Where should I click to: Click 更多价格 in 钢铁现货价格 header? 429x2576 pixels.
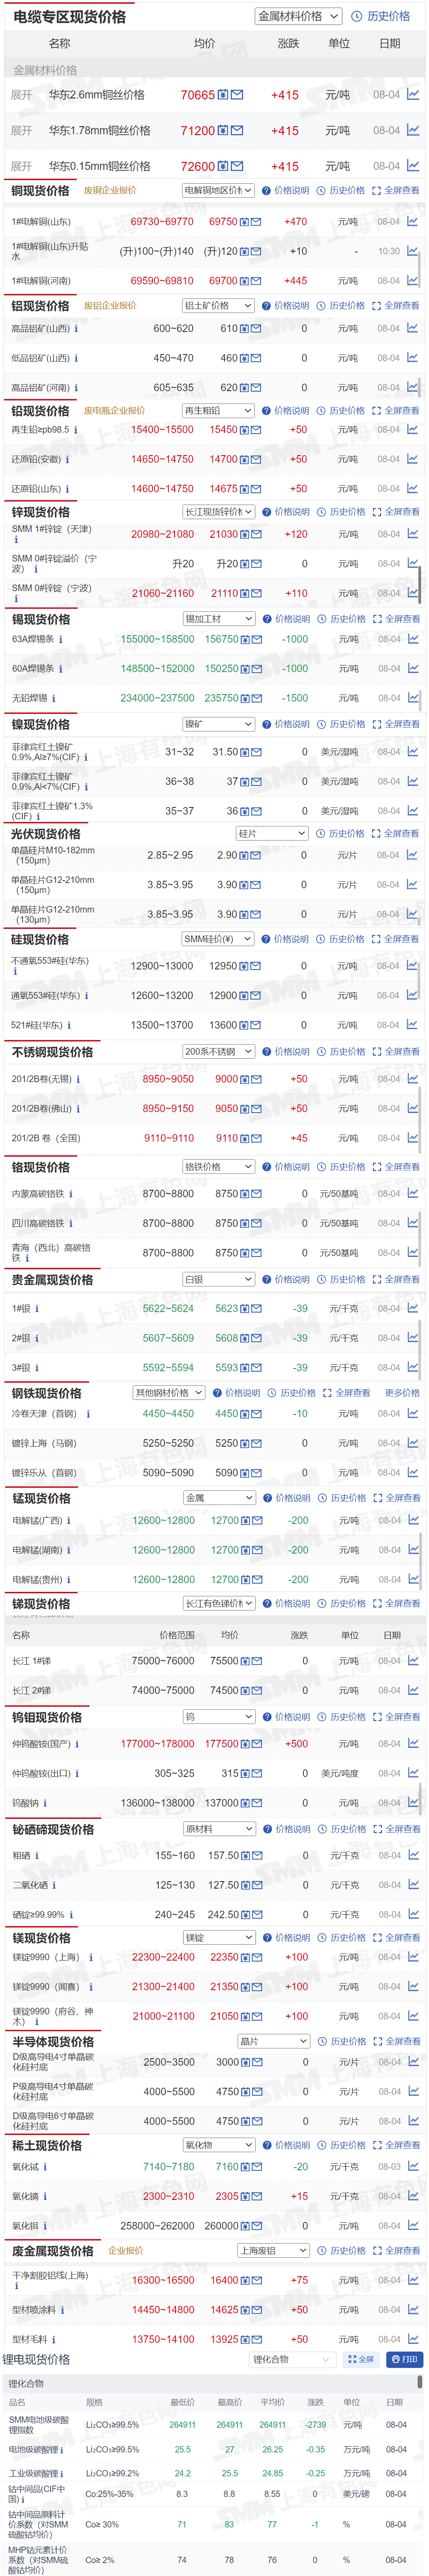click(x=402, y=1392)
